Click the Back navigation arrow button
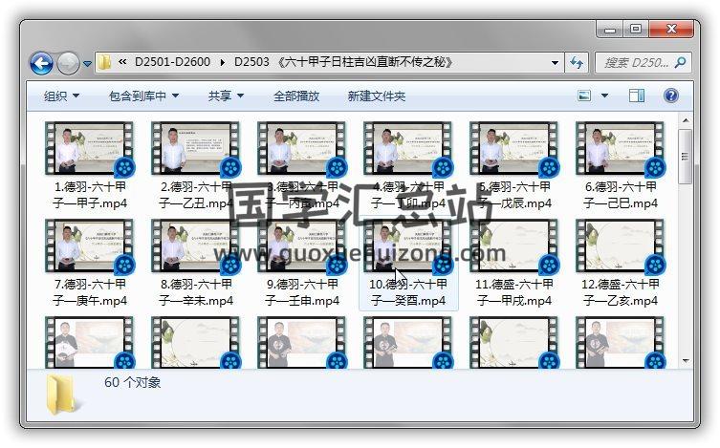The image size is (720, 448). coord(41,63)
